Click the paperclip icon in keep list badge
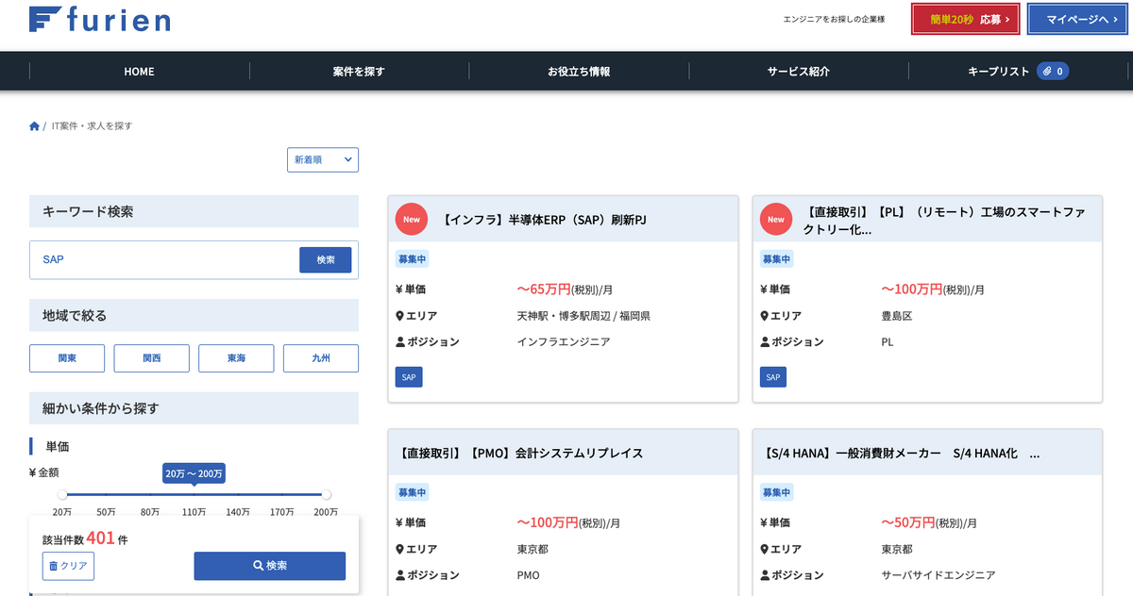 pos(1047,71)
